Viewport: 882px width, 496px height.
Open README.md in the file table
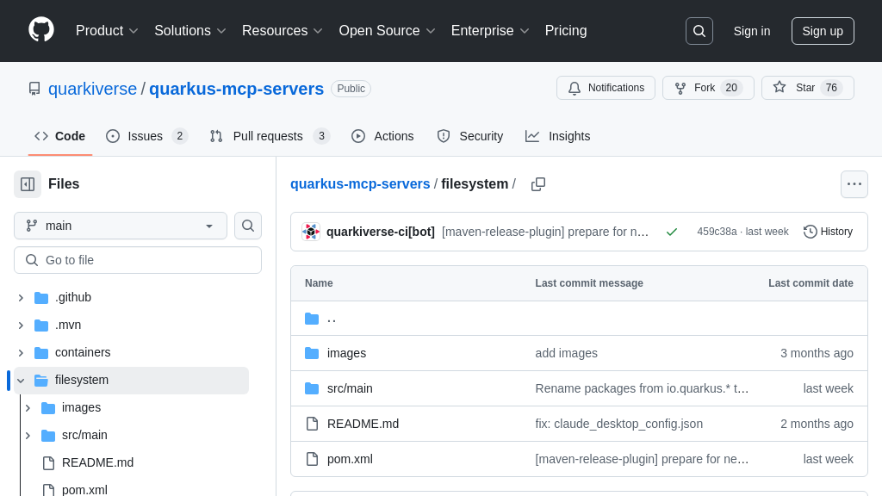coord(363,424)
